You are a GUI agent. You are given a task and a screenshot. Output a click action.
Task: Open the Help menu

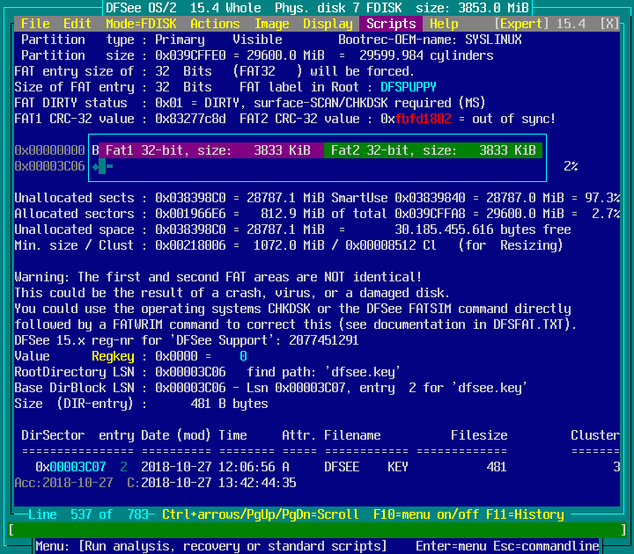point(444,24)
